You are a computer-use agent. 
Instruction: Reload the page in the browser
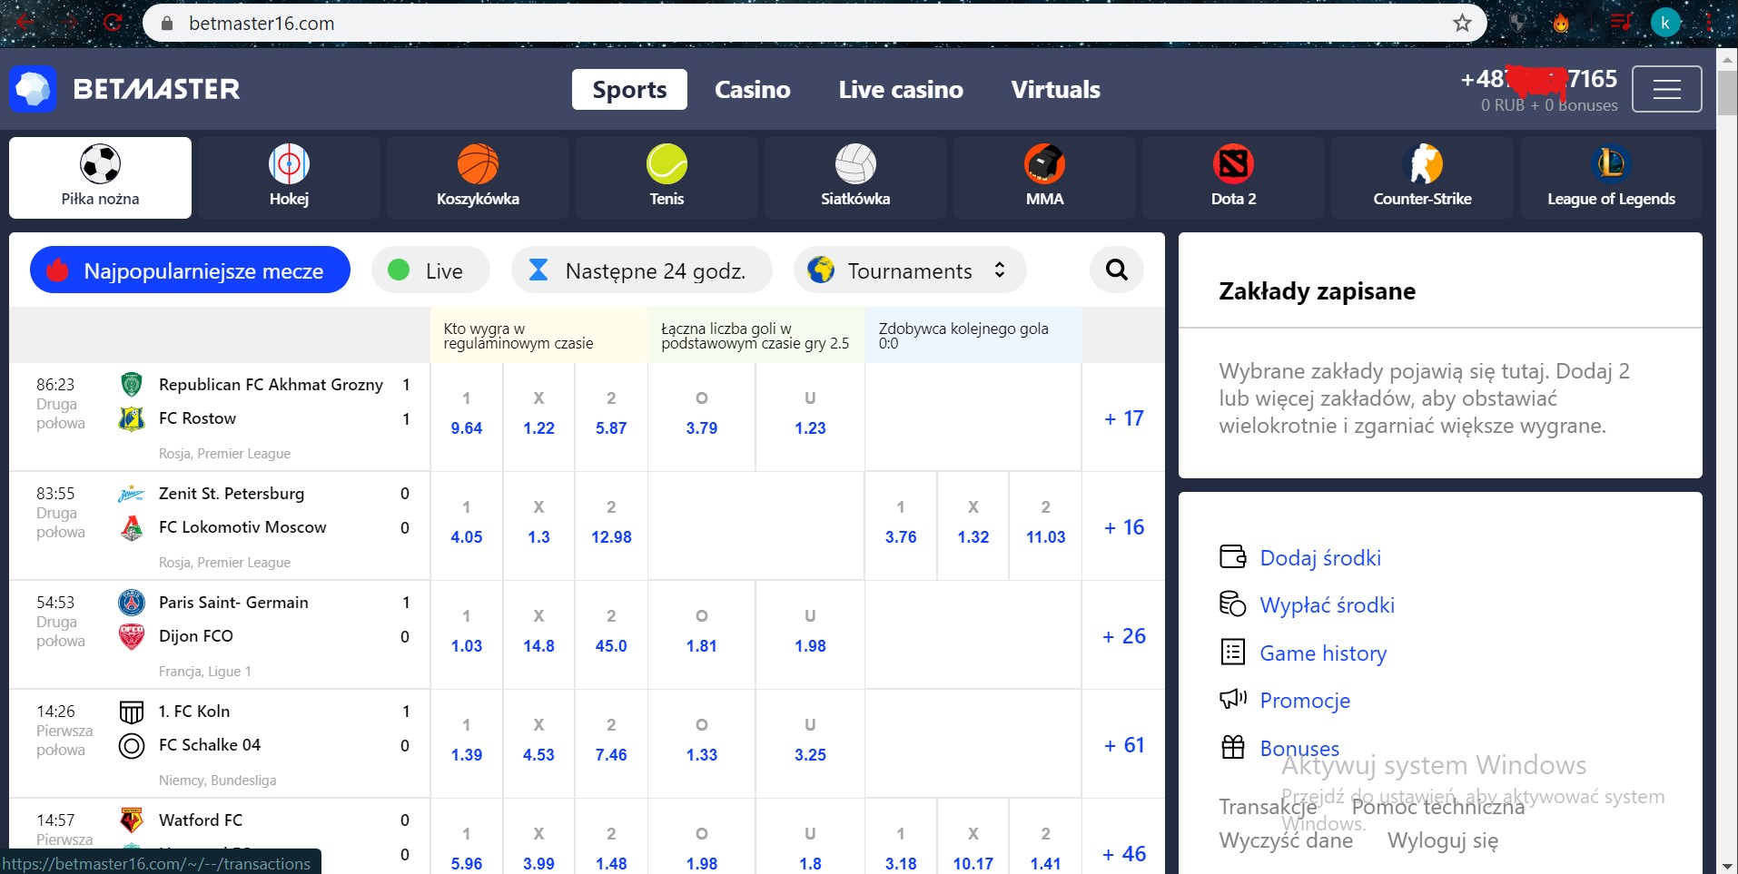click(x=113, y=24)
